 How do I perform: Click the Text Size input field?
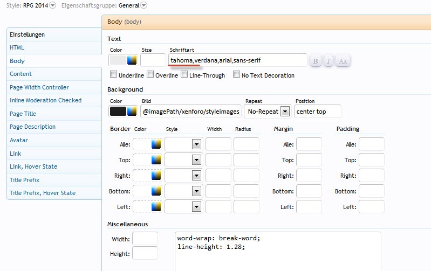[153, 60]
